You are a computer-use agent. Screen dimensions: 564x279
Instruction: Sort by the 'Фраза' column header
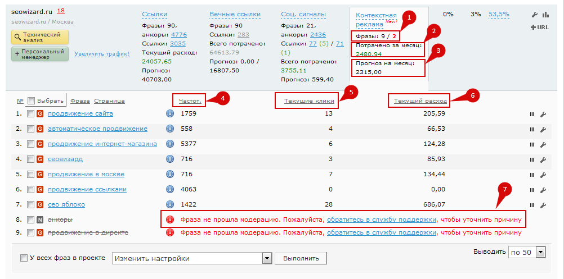80,101
